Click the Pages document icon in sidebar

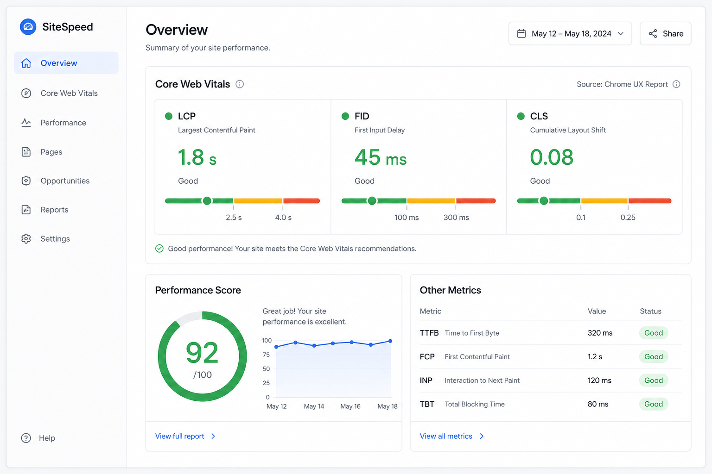(x=26, y=152)
